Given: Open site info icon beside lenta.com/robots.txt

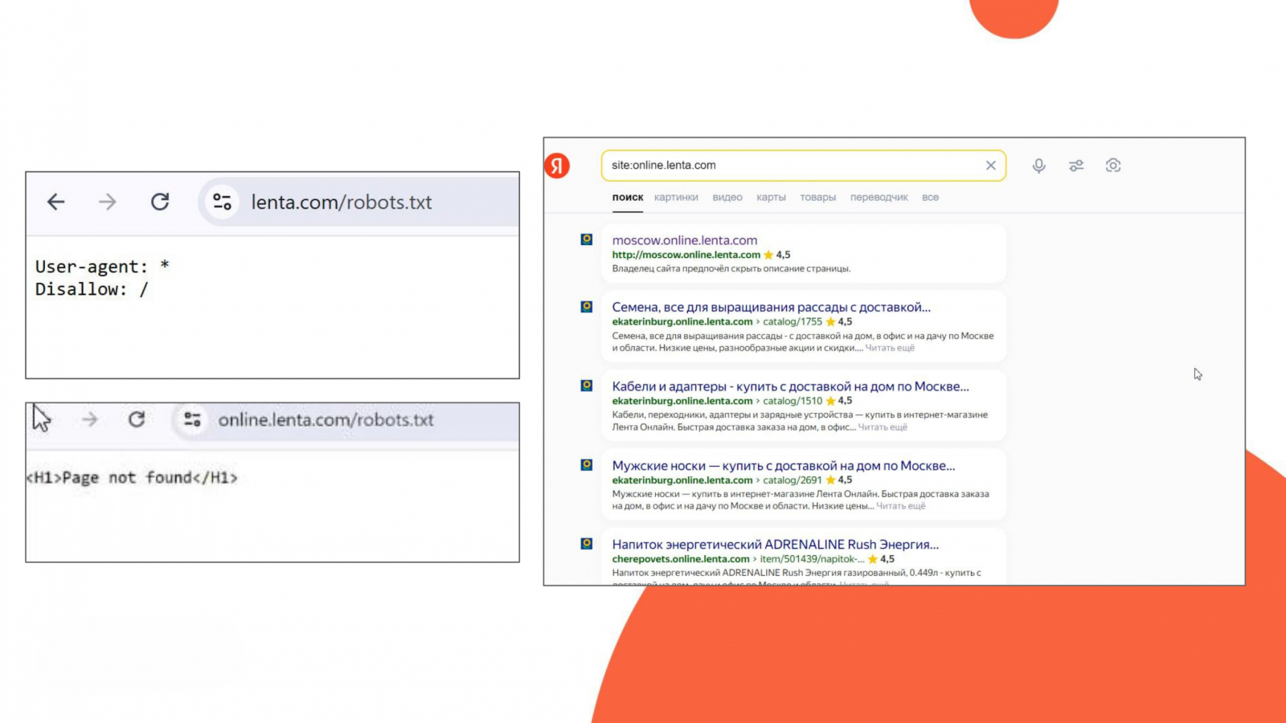Looking at the screenshot, I should point(222,202).
